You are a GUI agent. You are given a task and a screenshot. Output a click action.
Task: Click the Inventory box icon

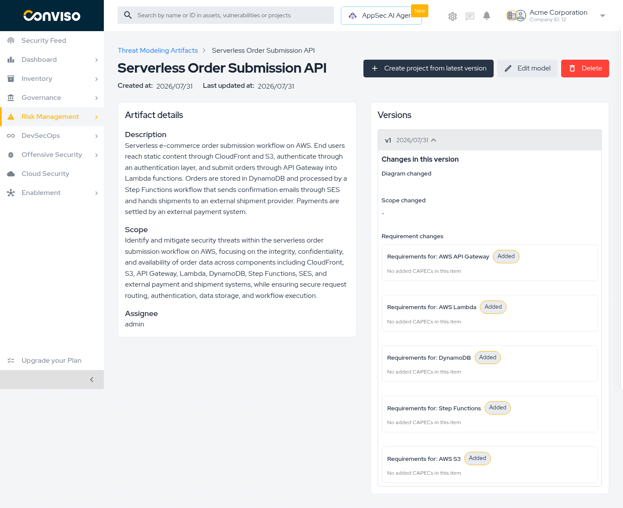11,79
